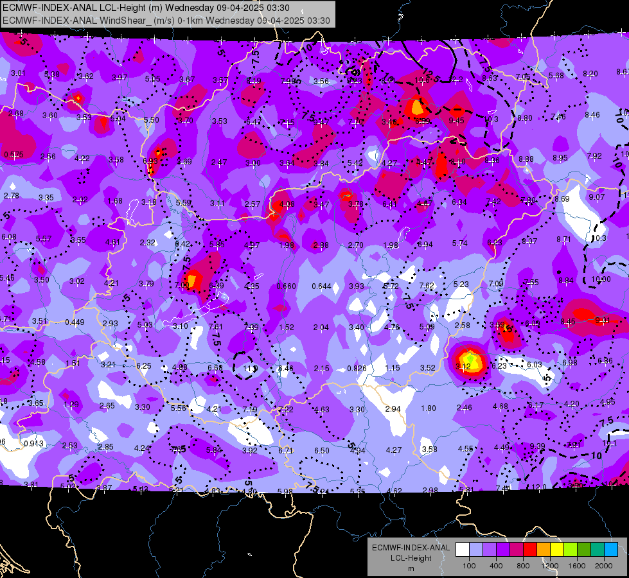Click the grid value '8.95'
Image resolution: width=629 pixels, height=578 pixels.
[560, 157]
